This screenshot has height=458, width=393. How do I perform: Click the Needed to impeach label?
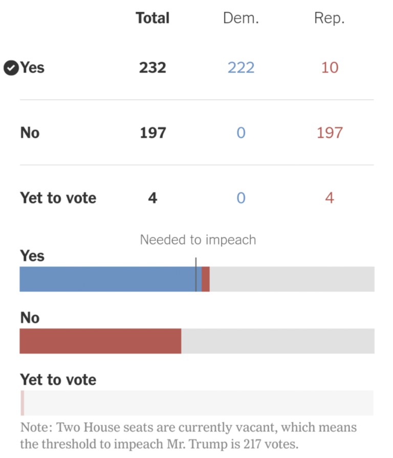pyautogui.click(x=198, y=240)
